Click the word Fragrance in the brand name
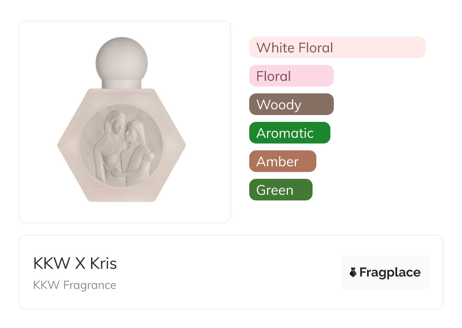 pos(90,285)
